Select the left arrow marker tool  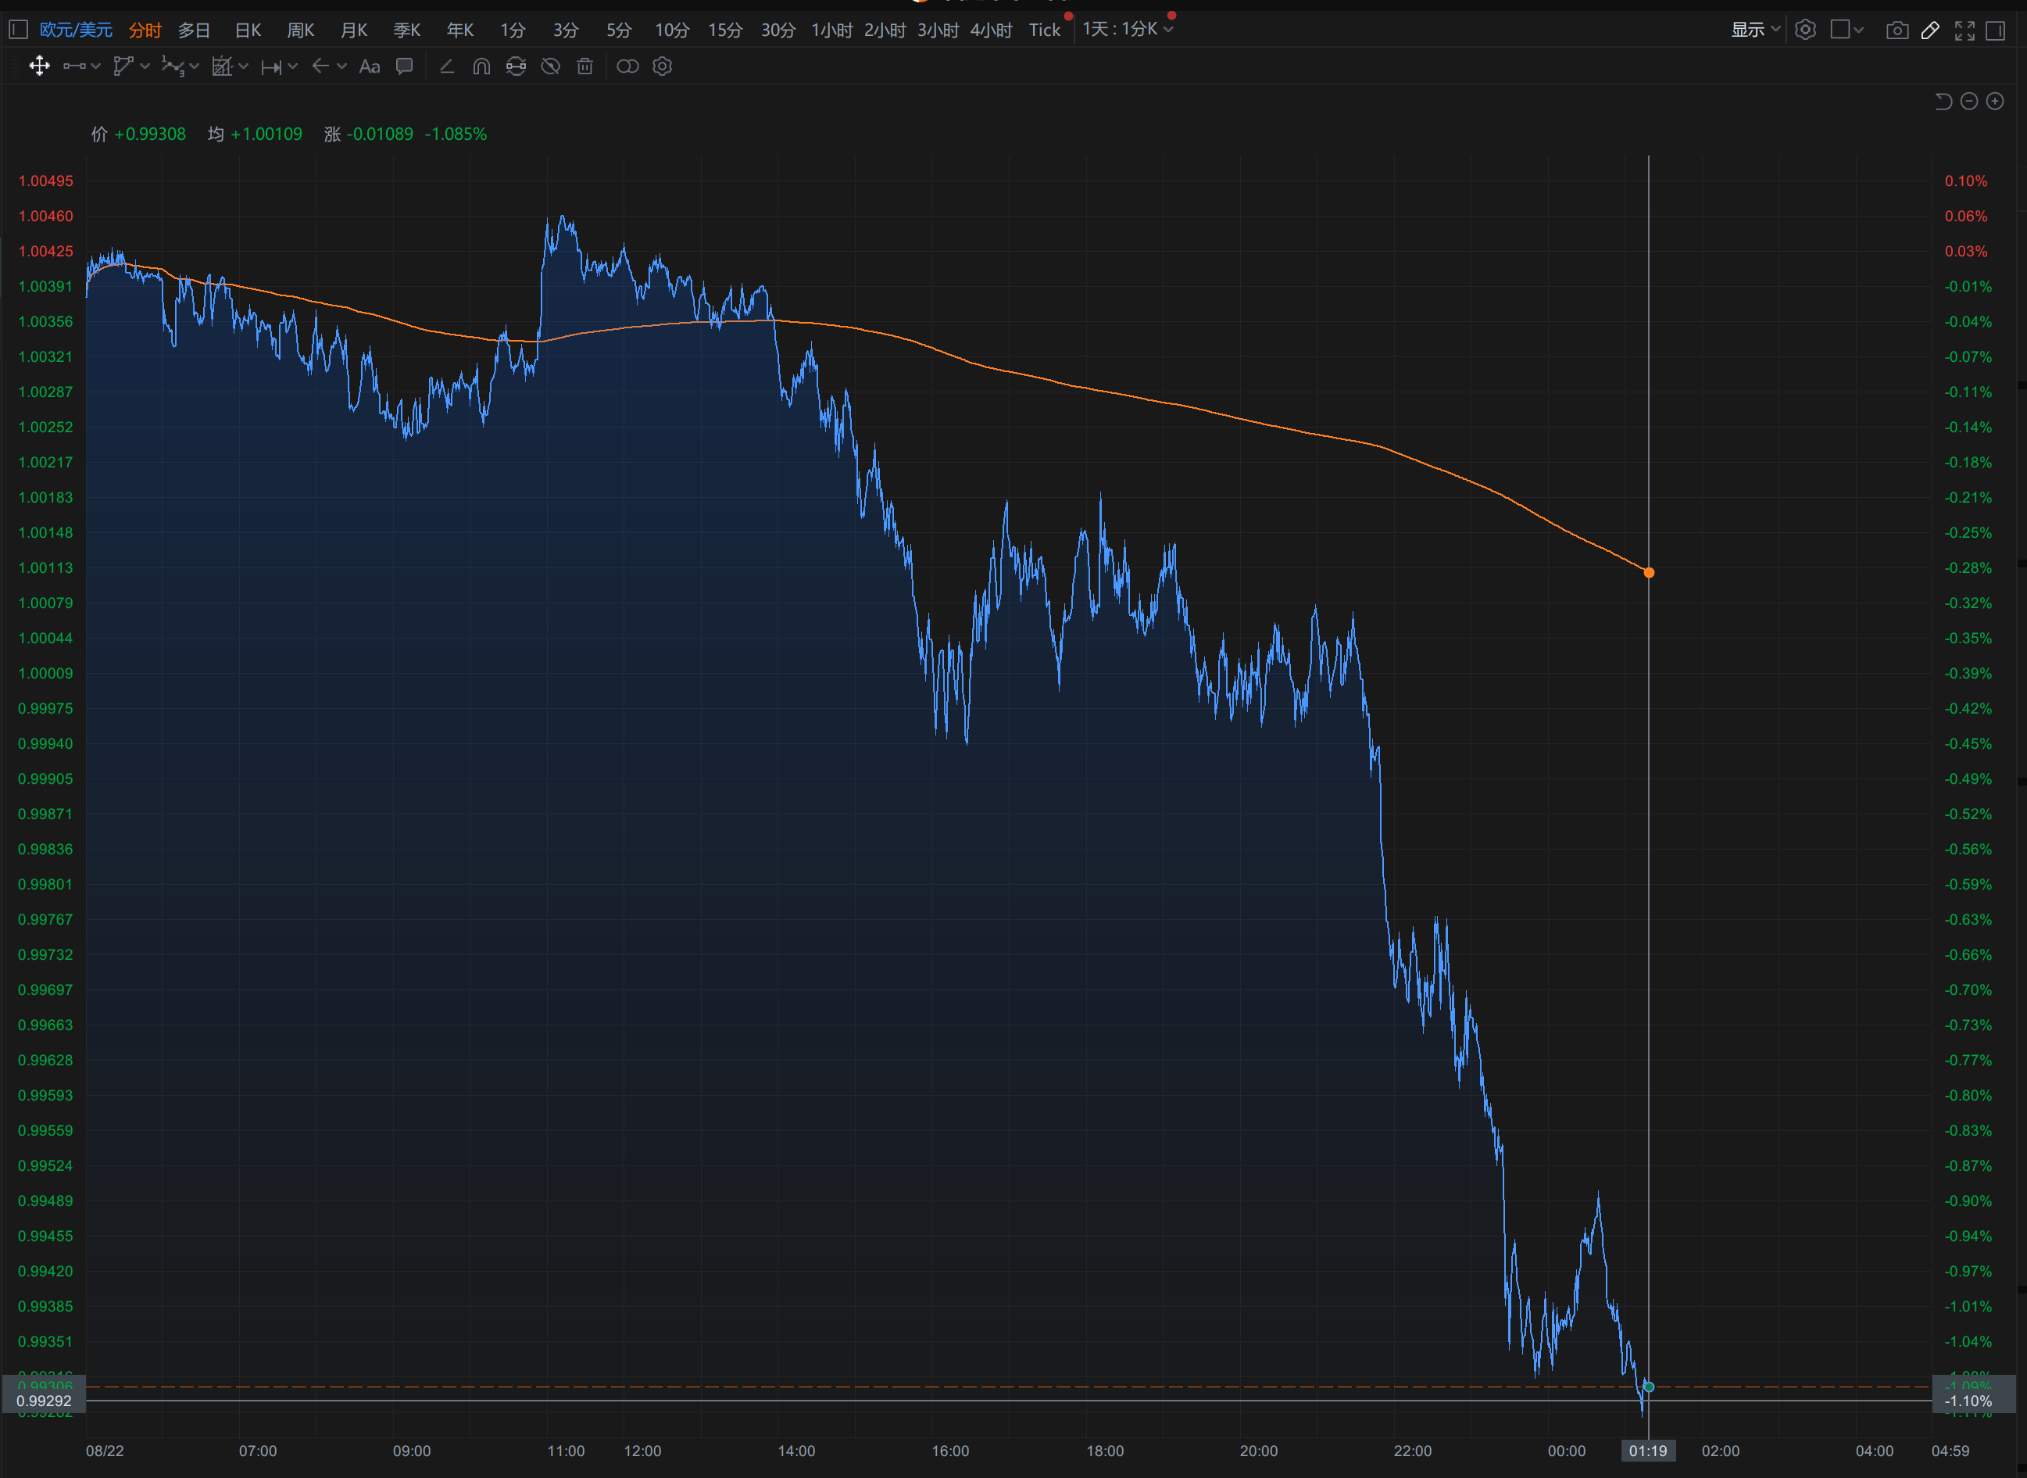(320, 66)
